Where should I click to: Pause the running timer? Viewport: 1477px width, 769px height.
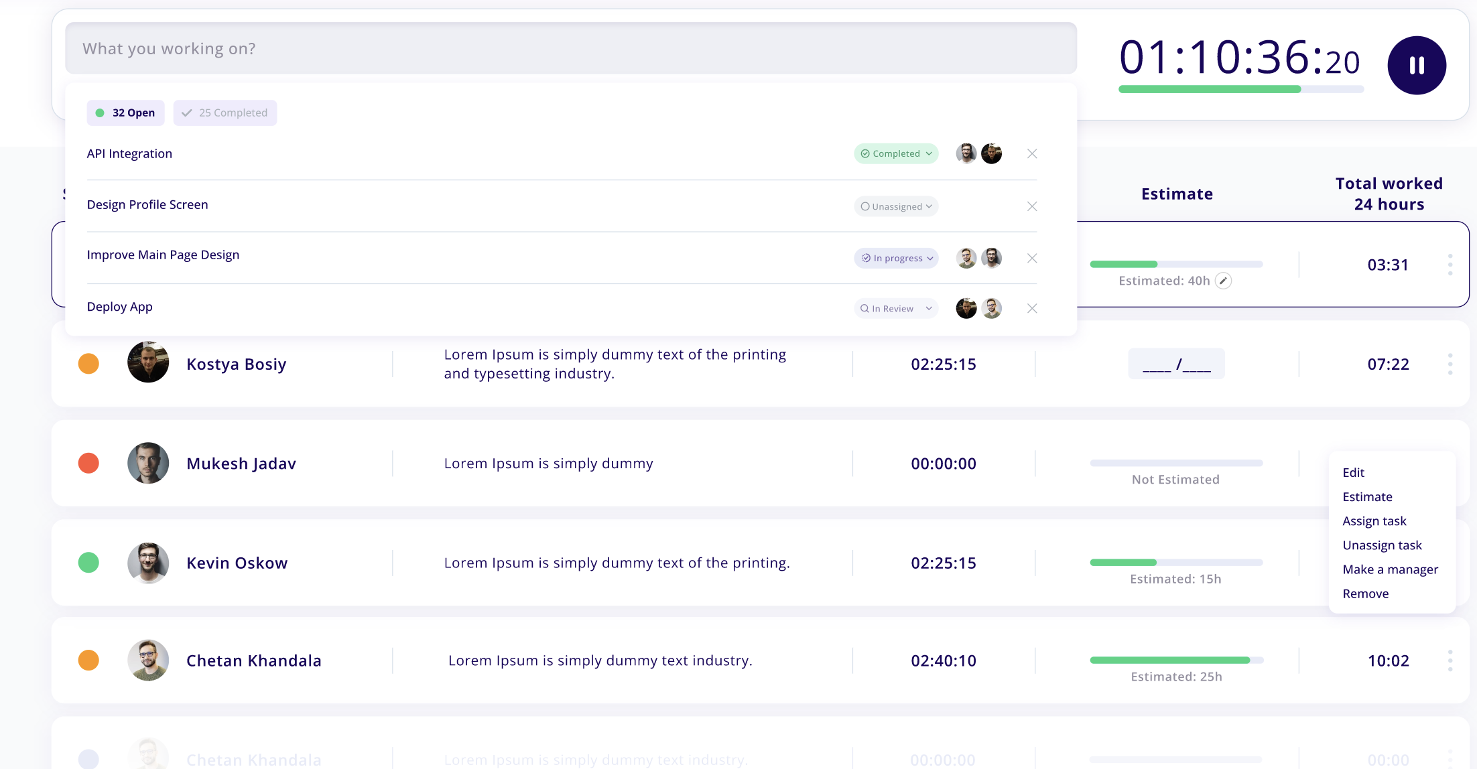click(x=1416, y=65)
